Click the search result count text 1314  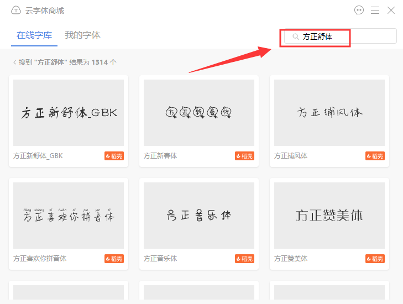pos(100,62)
